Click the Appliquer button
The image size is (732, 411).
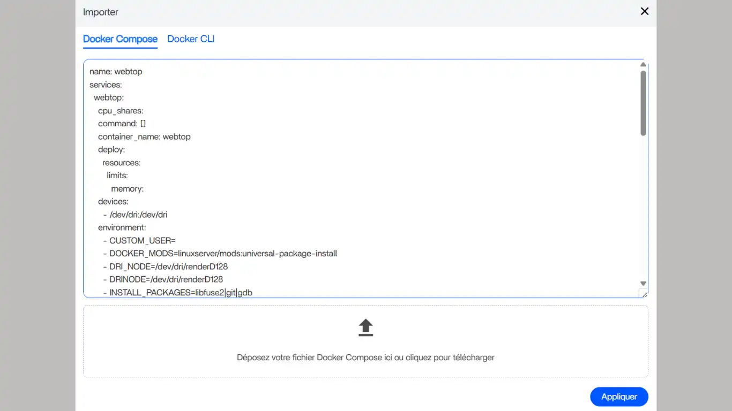[619, 397]
